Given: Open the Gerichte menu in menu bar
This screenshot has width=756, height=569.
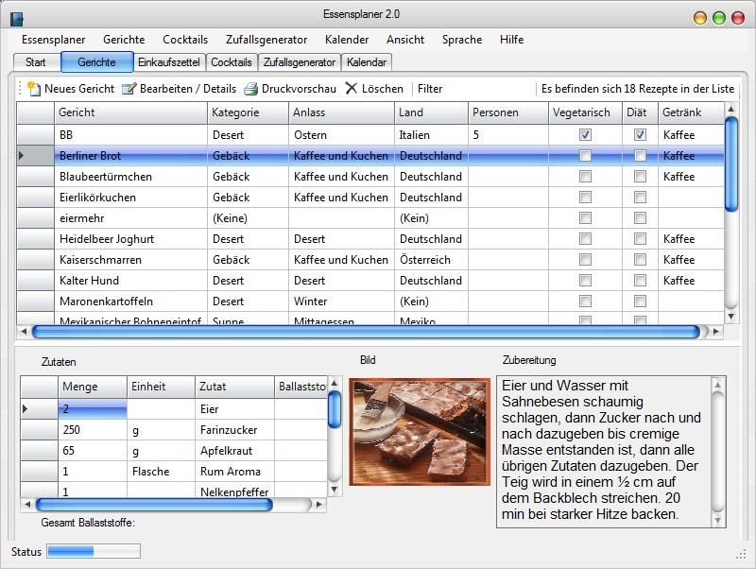Looking at the screenshot, I should pyautogui.click(x=124, y=40).
